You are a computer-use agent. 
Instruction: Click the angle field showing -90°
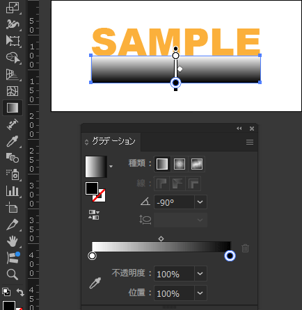pos(174,202)
